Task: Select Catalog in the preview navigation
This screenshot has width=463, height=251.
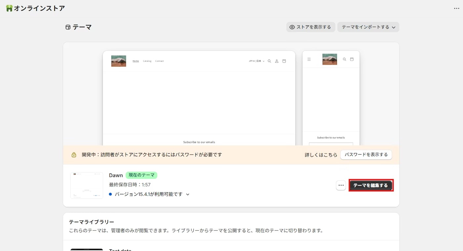Action: (x=147, y=61)
